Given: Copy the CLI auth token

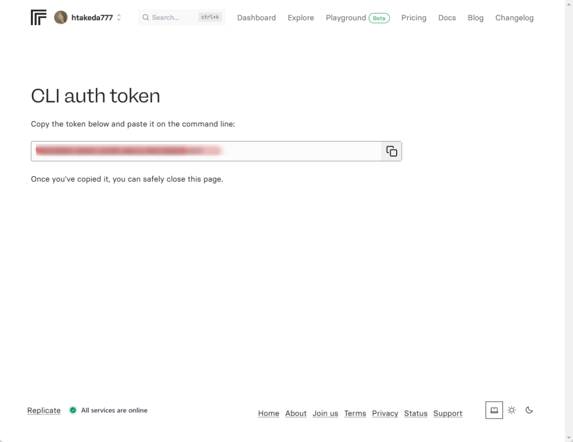Looking at the screenshot, I should [x=392, y=151].
